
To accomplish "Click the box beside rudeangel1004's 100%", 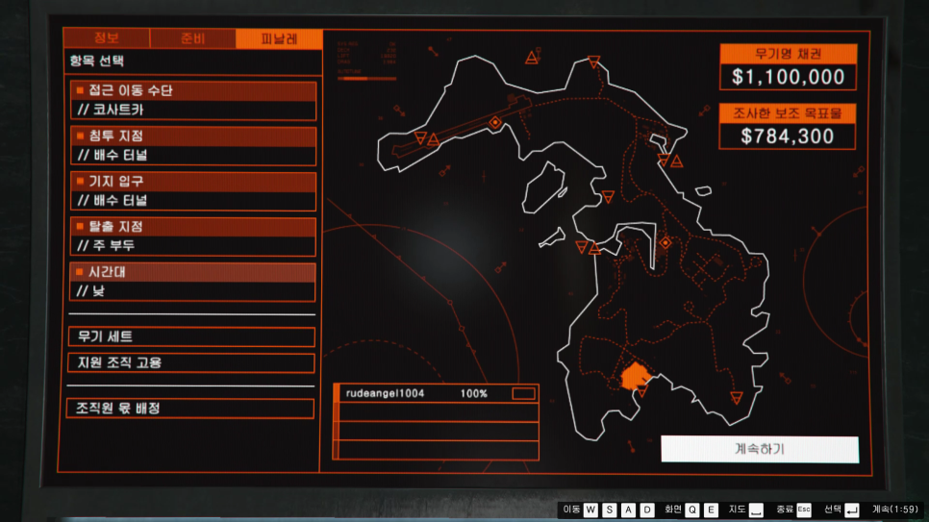I will pyautogui.click(x=523, y=393).
